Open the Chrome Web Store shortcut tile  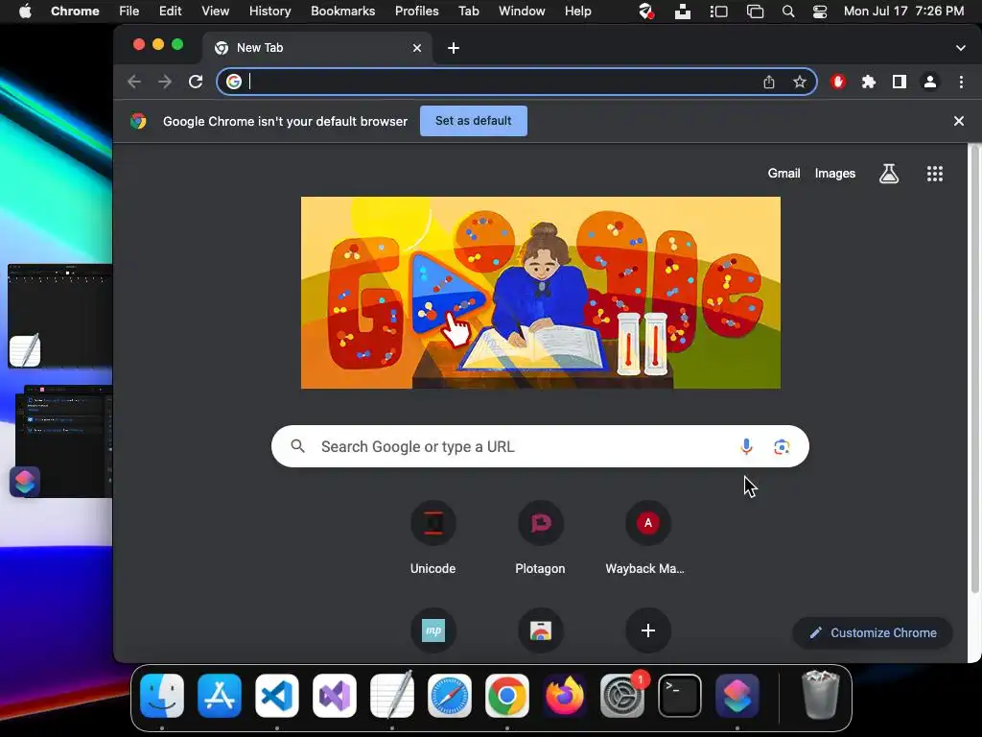tap(541, 630)
